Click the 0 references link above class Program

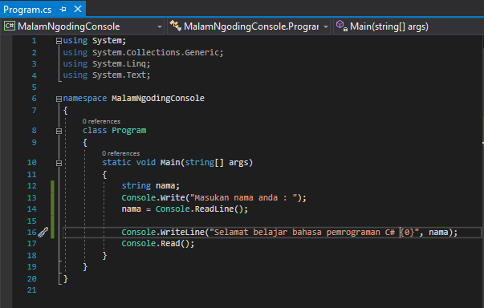pos(101,121)
